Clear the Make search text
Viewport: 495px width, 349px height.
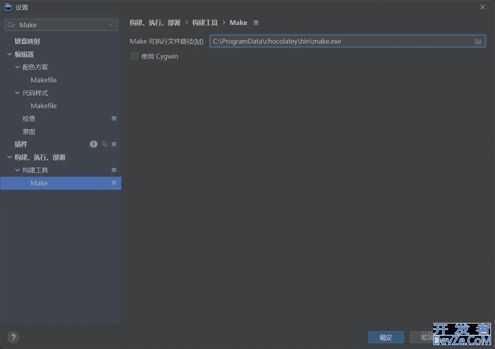click(x=111, y=25)
